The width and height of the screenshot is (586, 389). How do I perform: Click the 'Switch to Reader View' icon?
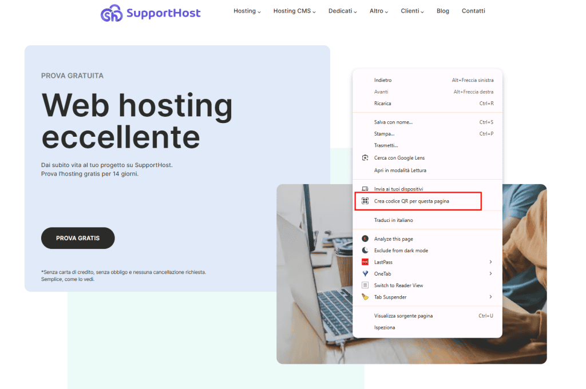(x=366, y=285)
